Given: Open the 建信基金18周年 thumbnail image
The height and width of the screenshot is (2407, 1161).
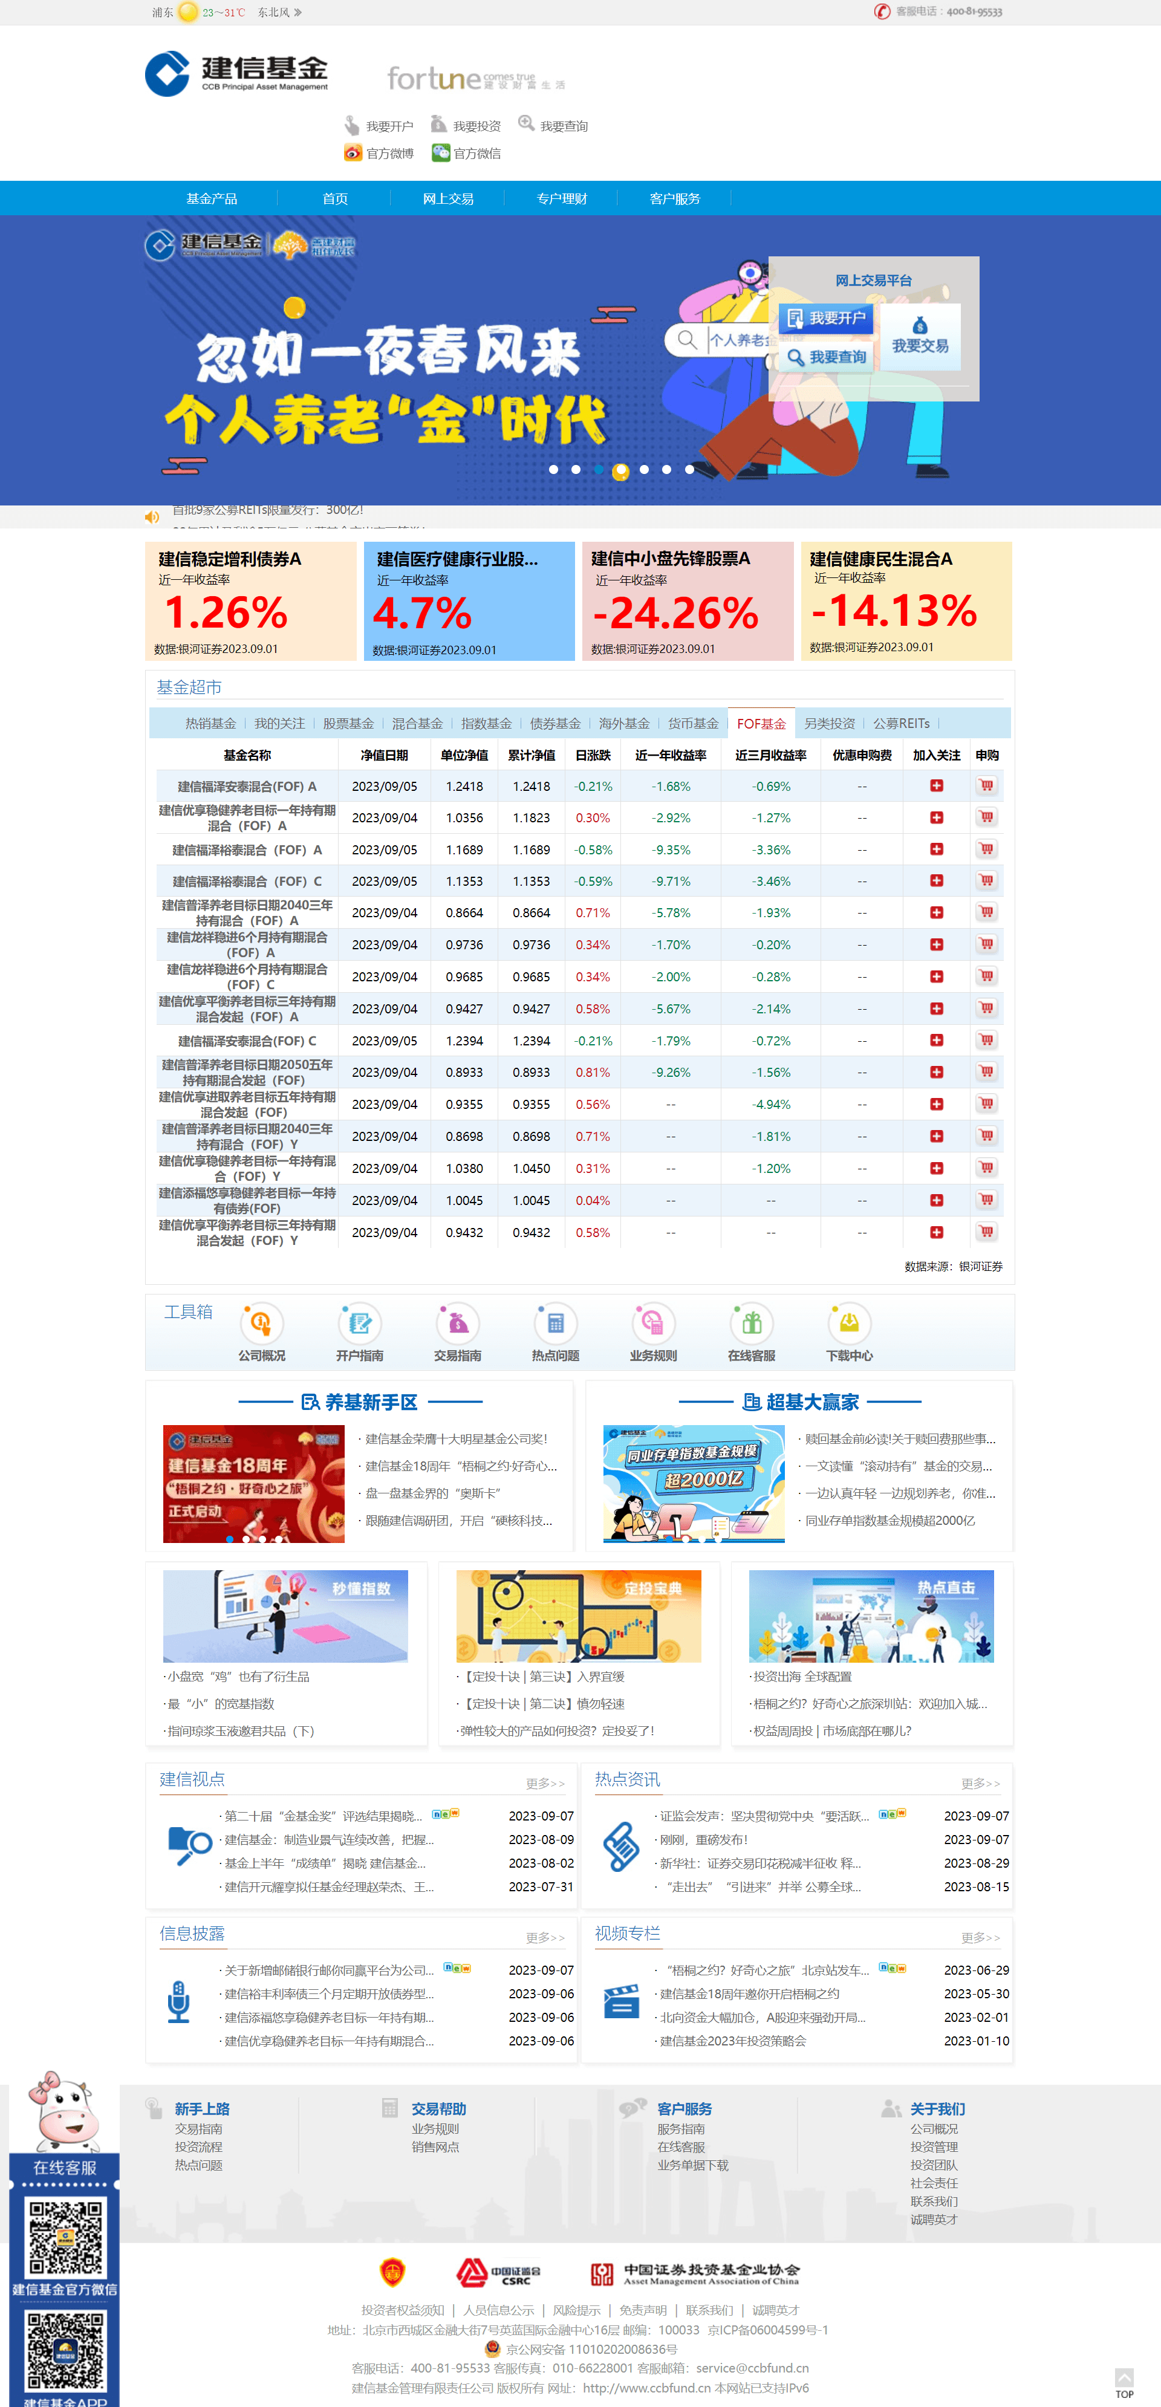Looking at the screenshot, I should [x=254, y=1483].
